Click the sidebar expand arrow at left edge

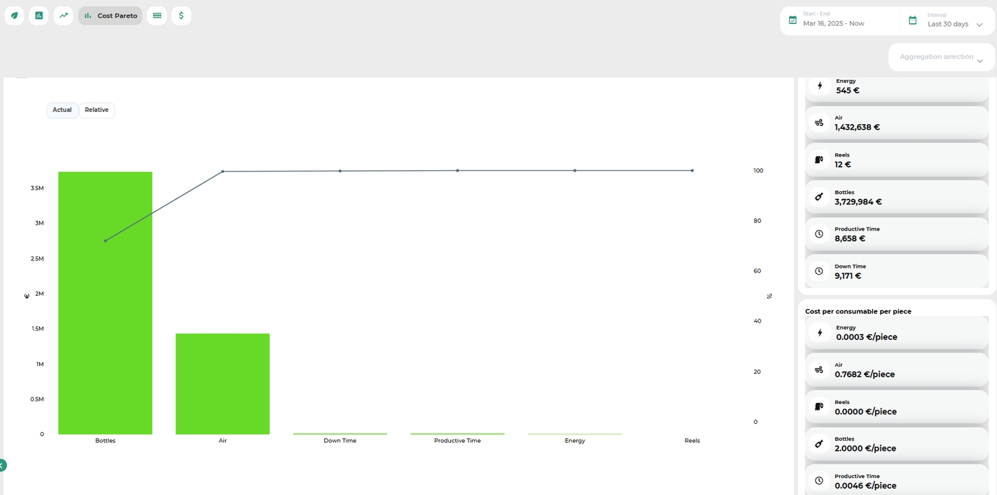(3, 465)
